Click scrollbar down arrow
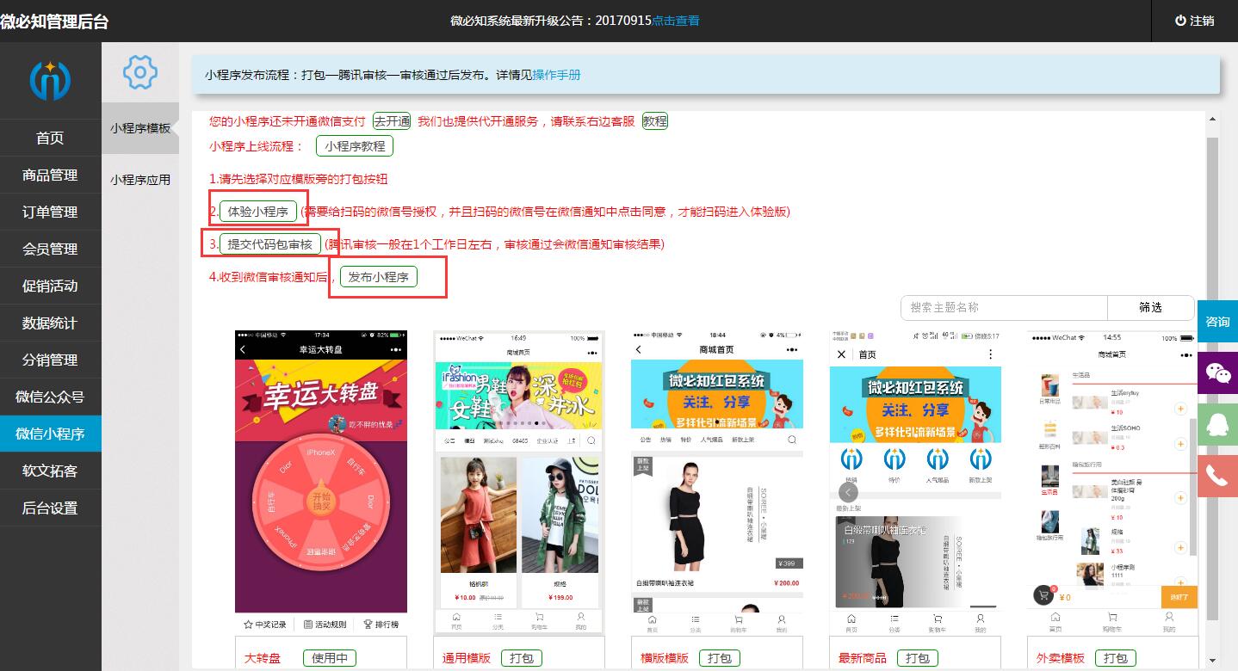Viewport: 1238px width, 671px height. (1213, 661)
